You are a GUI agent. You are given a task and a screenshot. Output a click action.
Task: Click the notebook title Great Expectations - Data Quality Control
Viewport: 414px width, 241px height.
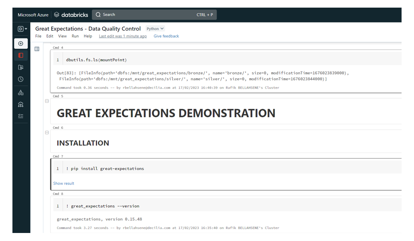point(88,29)
